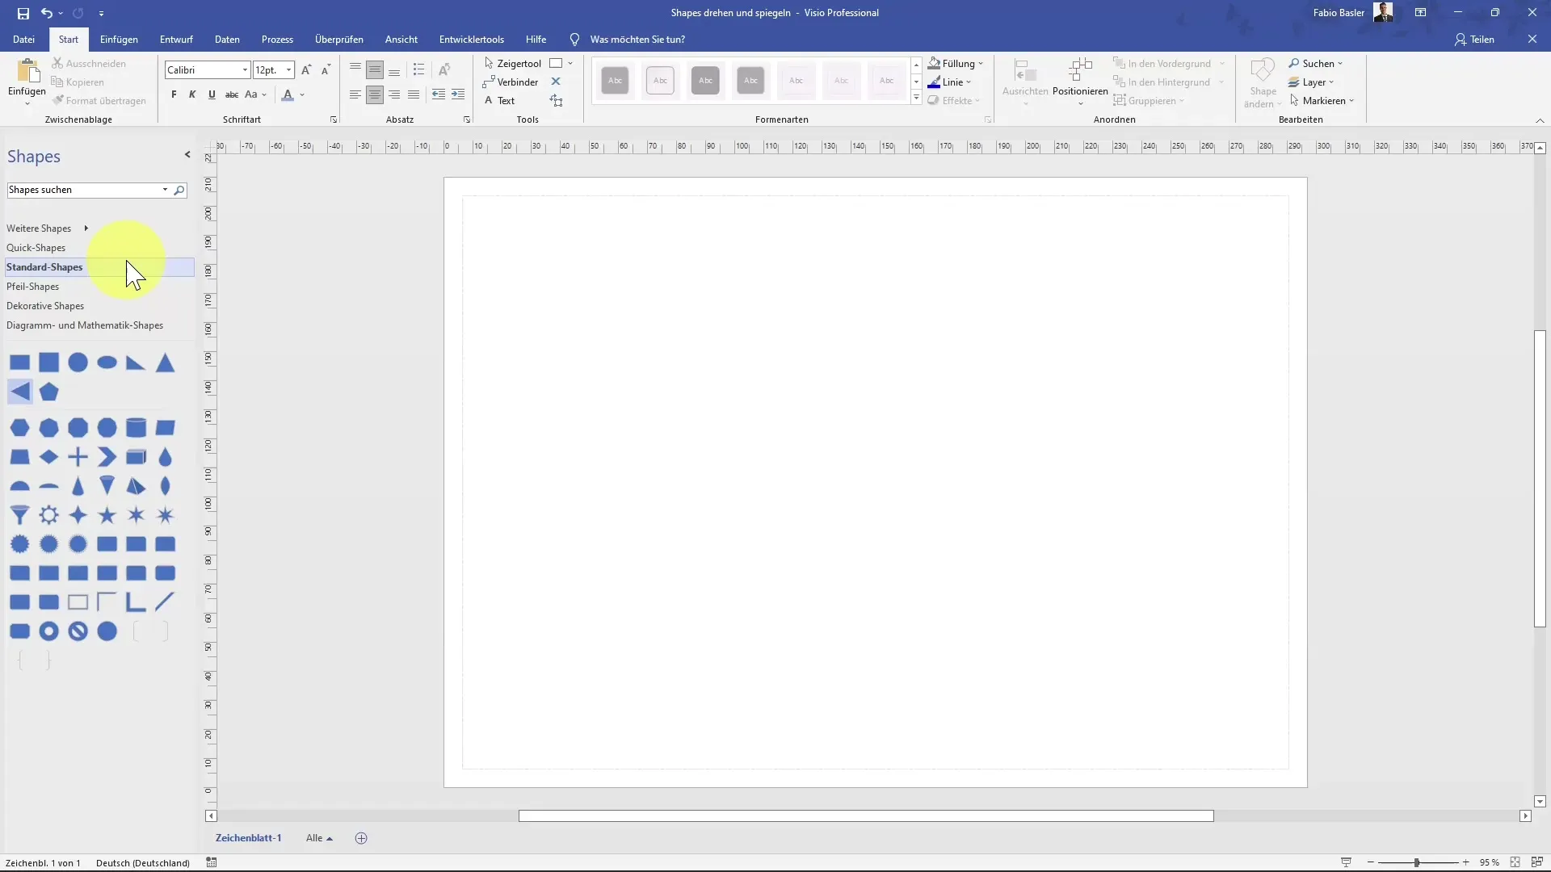Click the Was möchten Sie tun search box
The image size is (1551, 872).
(637, 39)
